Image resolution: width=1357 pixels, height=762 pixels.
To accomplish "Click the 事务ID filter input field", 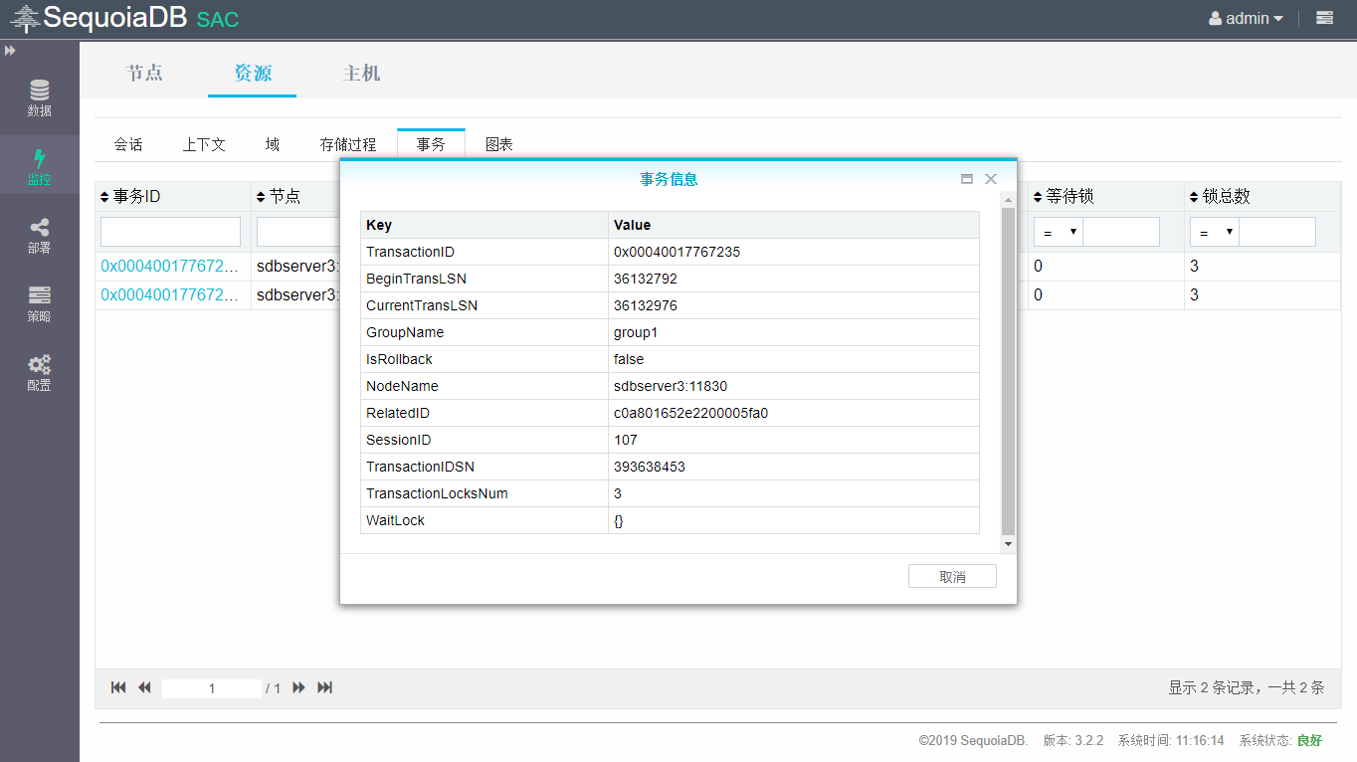I will click(170, 232).
